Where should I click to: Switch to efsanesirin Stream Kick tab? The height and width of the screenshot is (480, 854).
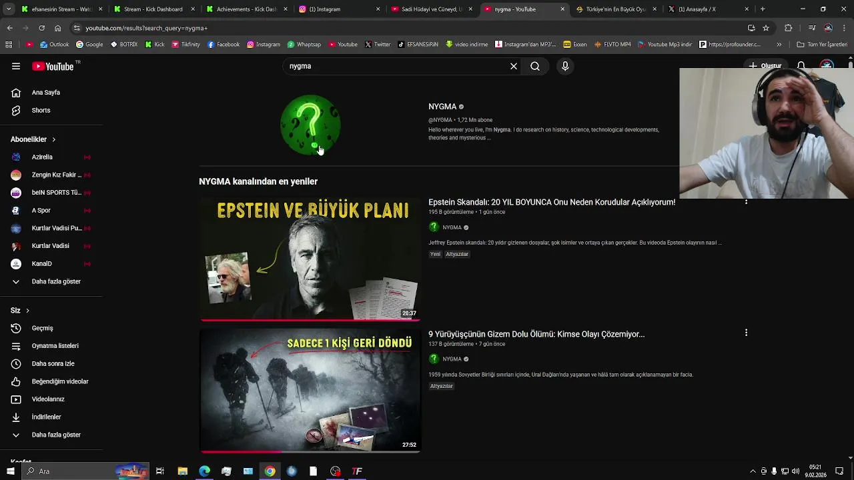[60, 9]
